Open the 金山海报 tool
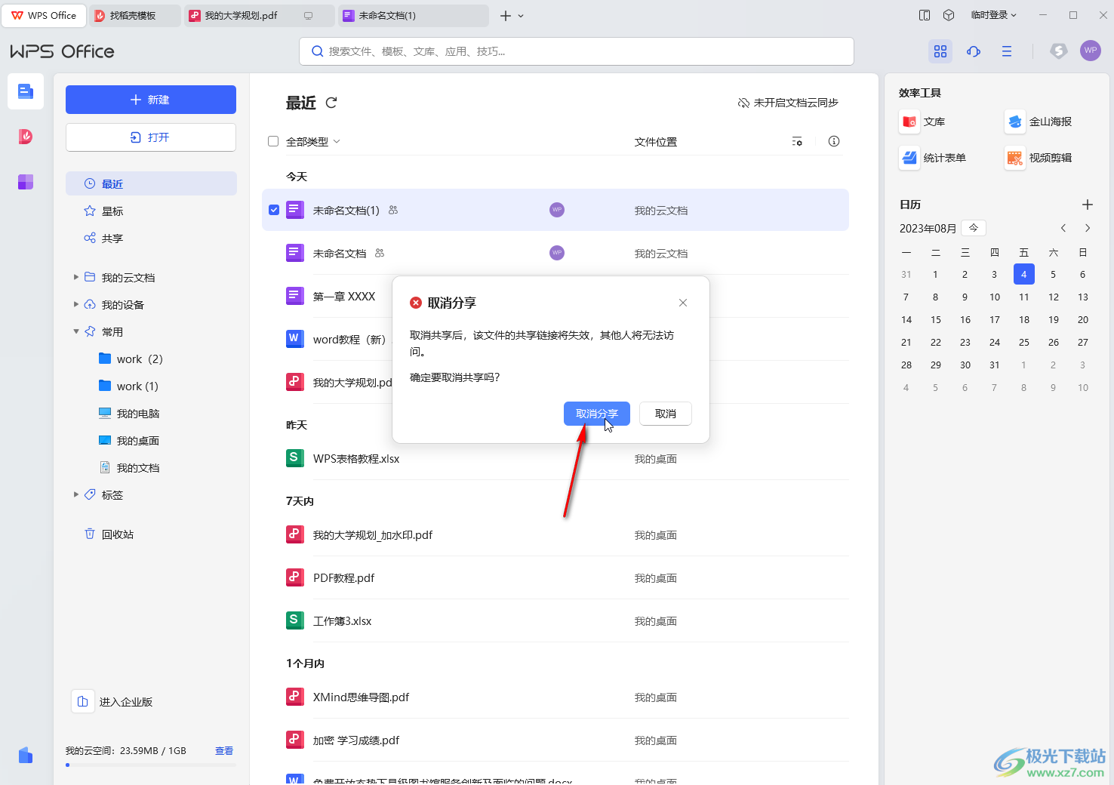The width and height of the screenshot is (1114, 785). [x=1039, y=122]
